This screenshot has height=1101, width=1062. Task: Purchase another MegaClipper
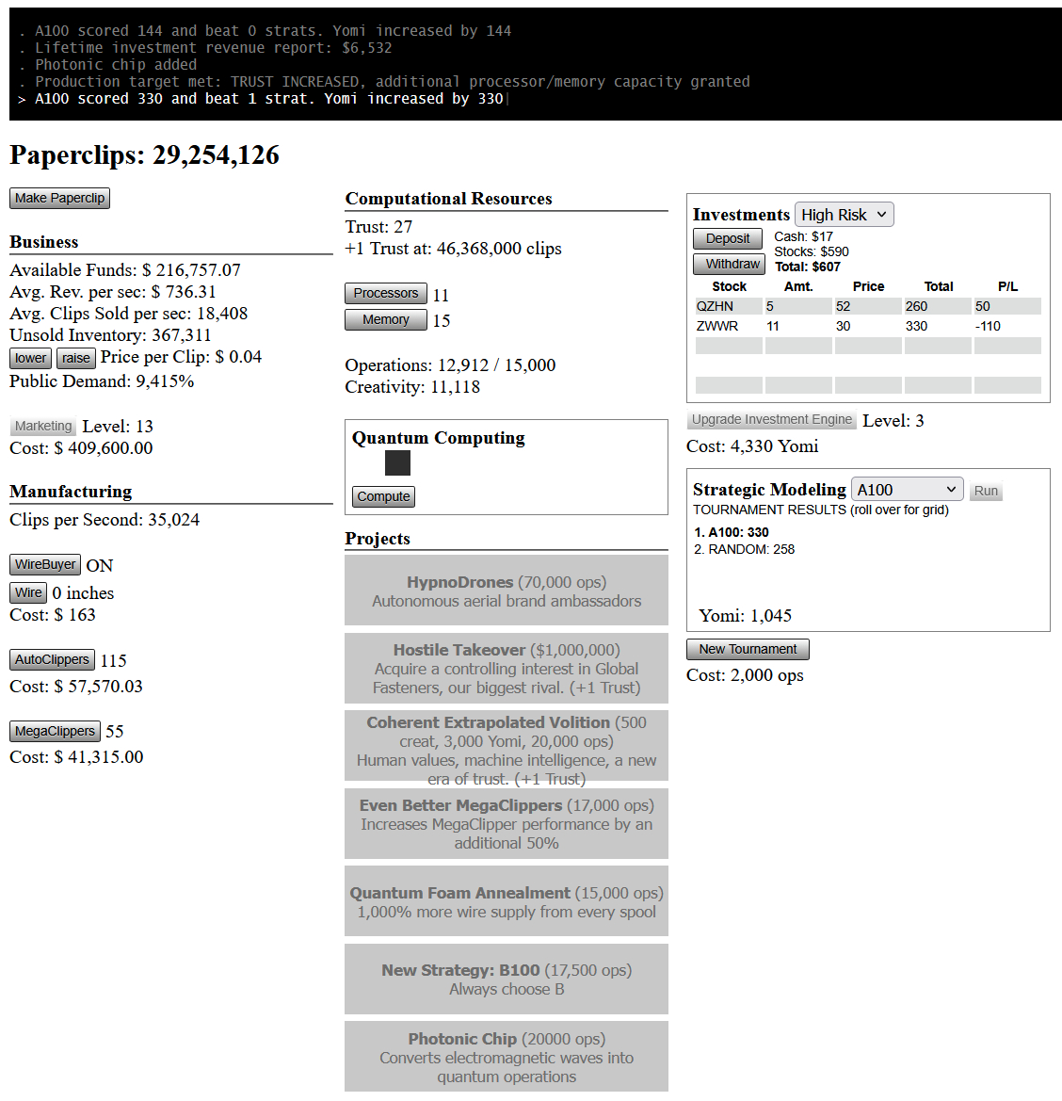point(55,731)
